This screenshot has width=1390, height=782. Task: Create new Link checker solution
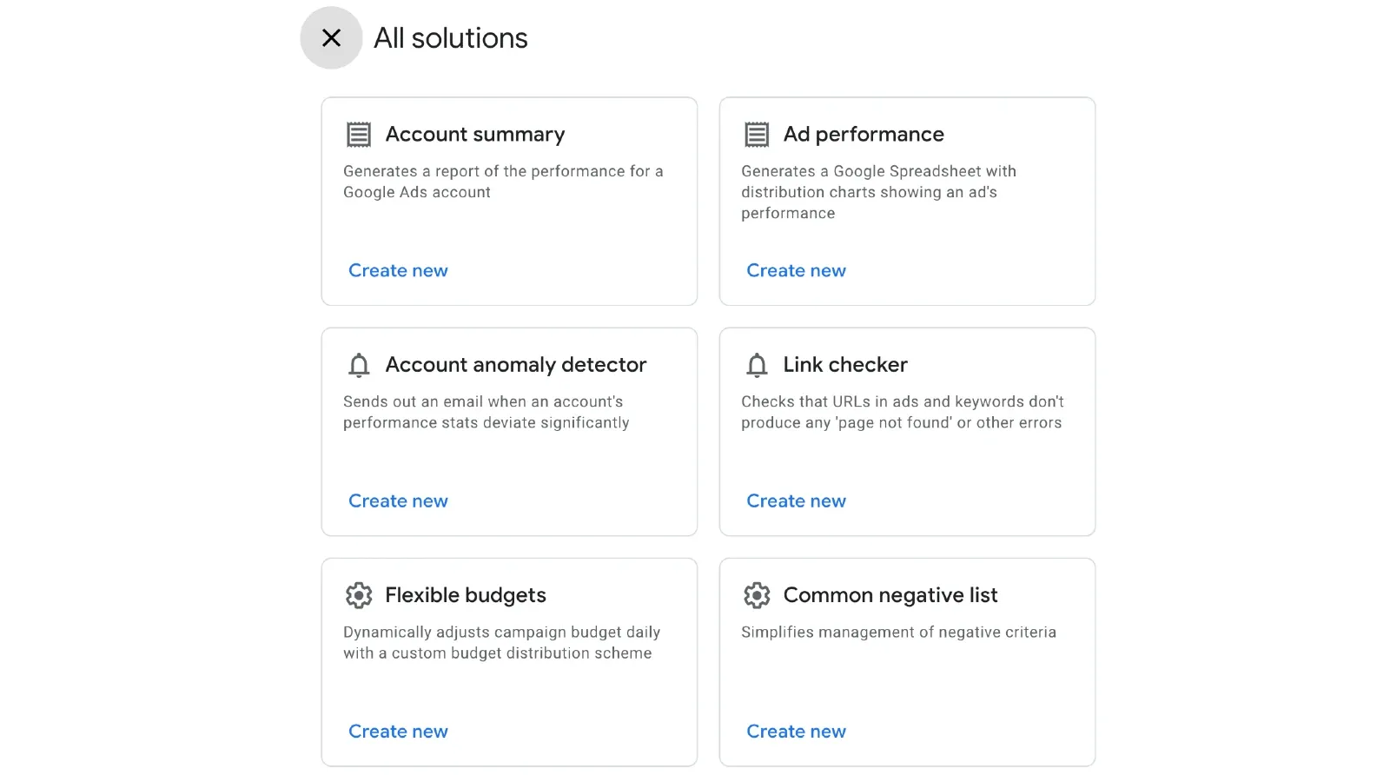(x=796, y=500)
